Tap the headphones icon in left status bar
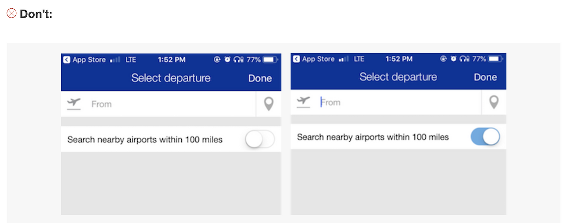563x223 pixels. point(239,60)
